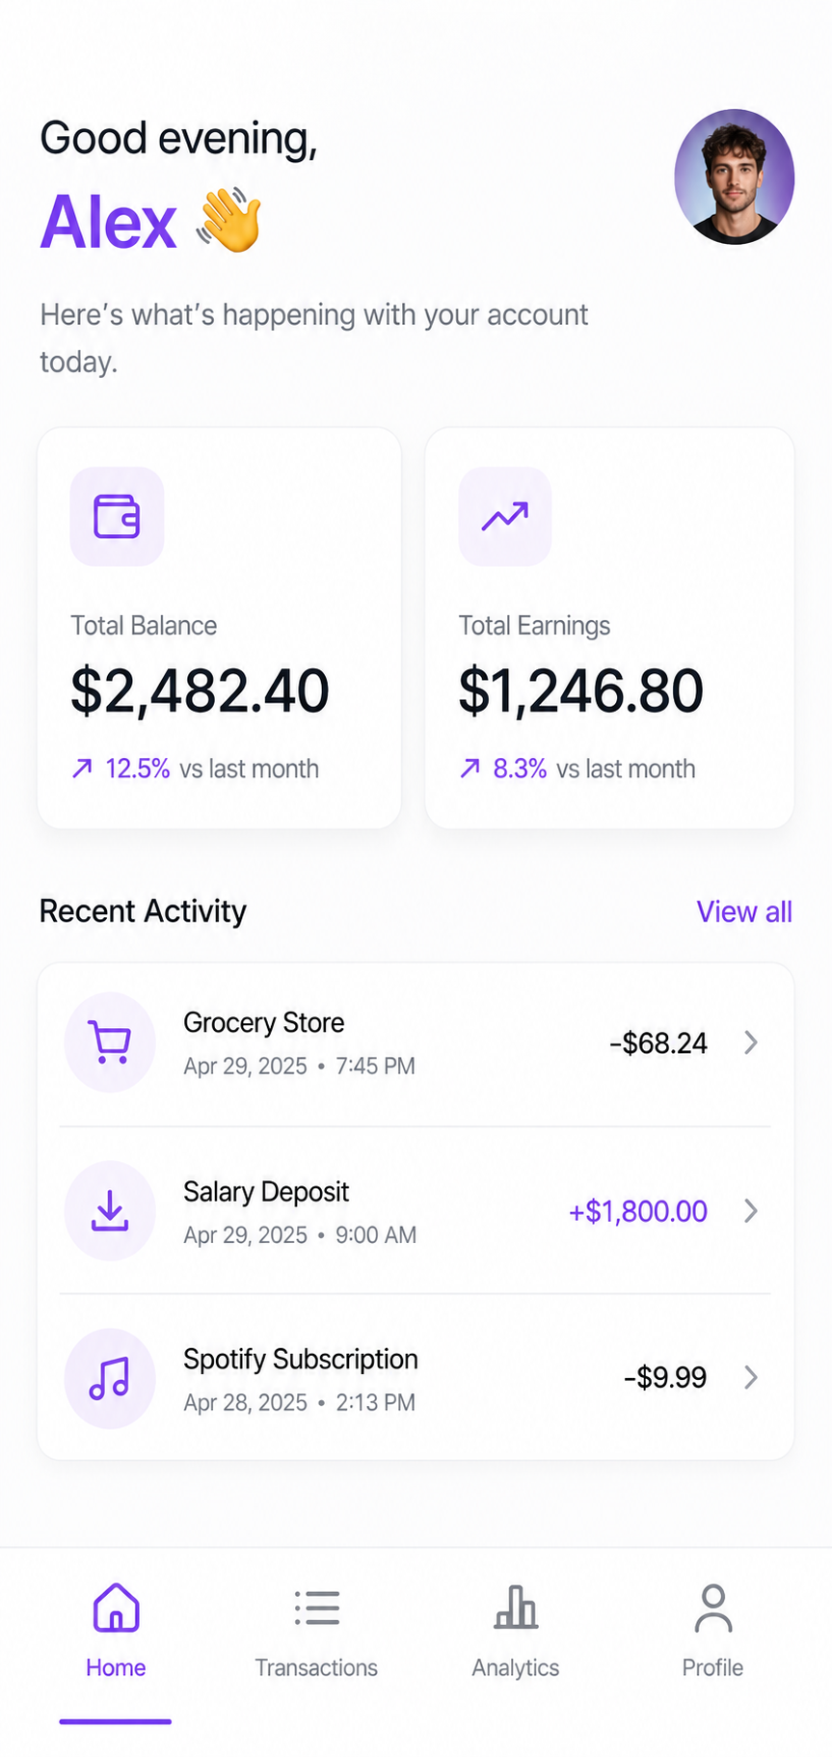Tap the download icon for Salary Deposit
The image size is (832, 1757).
point(110,1210)
